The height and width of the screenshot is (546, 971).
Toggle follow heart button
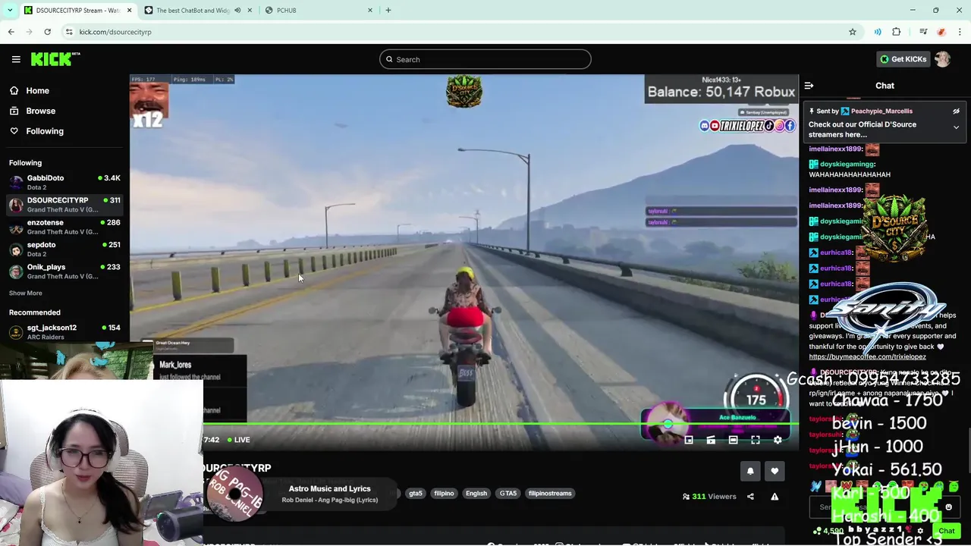pyautogui.click(x=775, y=471)
